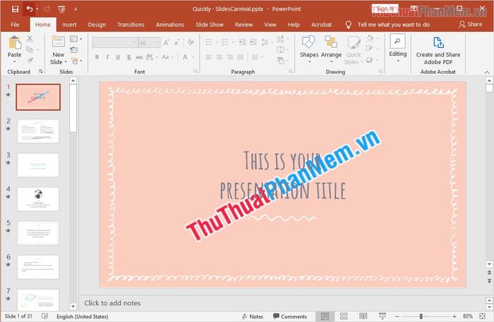Start slideshow from beginning icon
The height and width of the screenshot is (322, 494).
[x=62, y=9]
